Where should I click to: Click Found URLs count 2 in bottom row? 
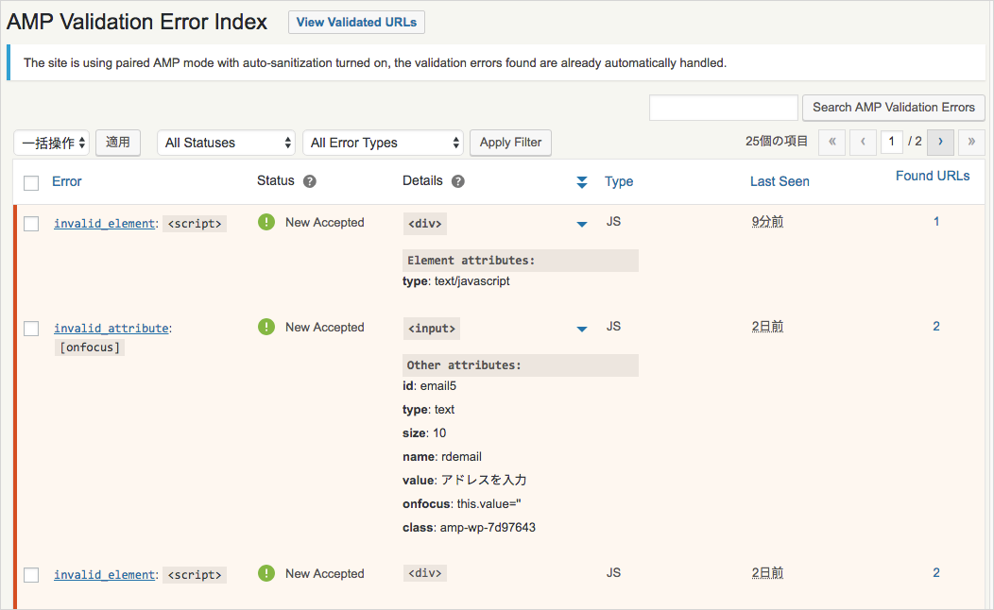pyautogui.click(x=936, y=572)
